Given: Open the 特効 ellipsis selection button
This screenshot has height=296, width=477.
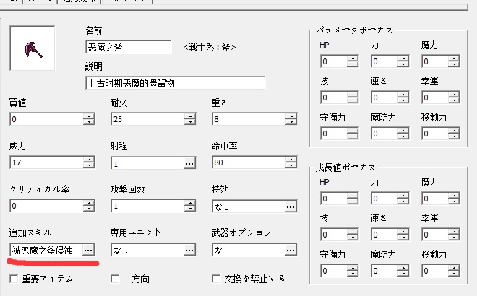Looking at the screenshot, I should click(290, 206).
